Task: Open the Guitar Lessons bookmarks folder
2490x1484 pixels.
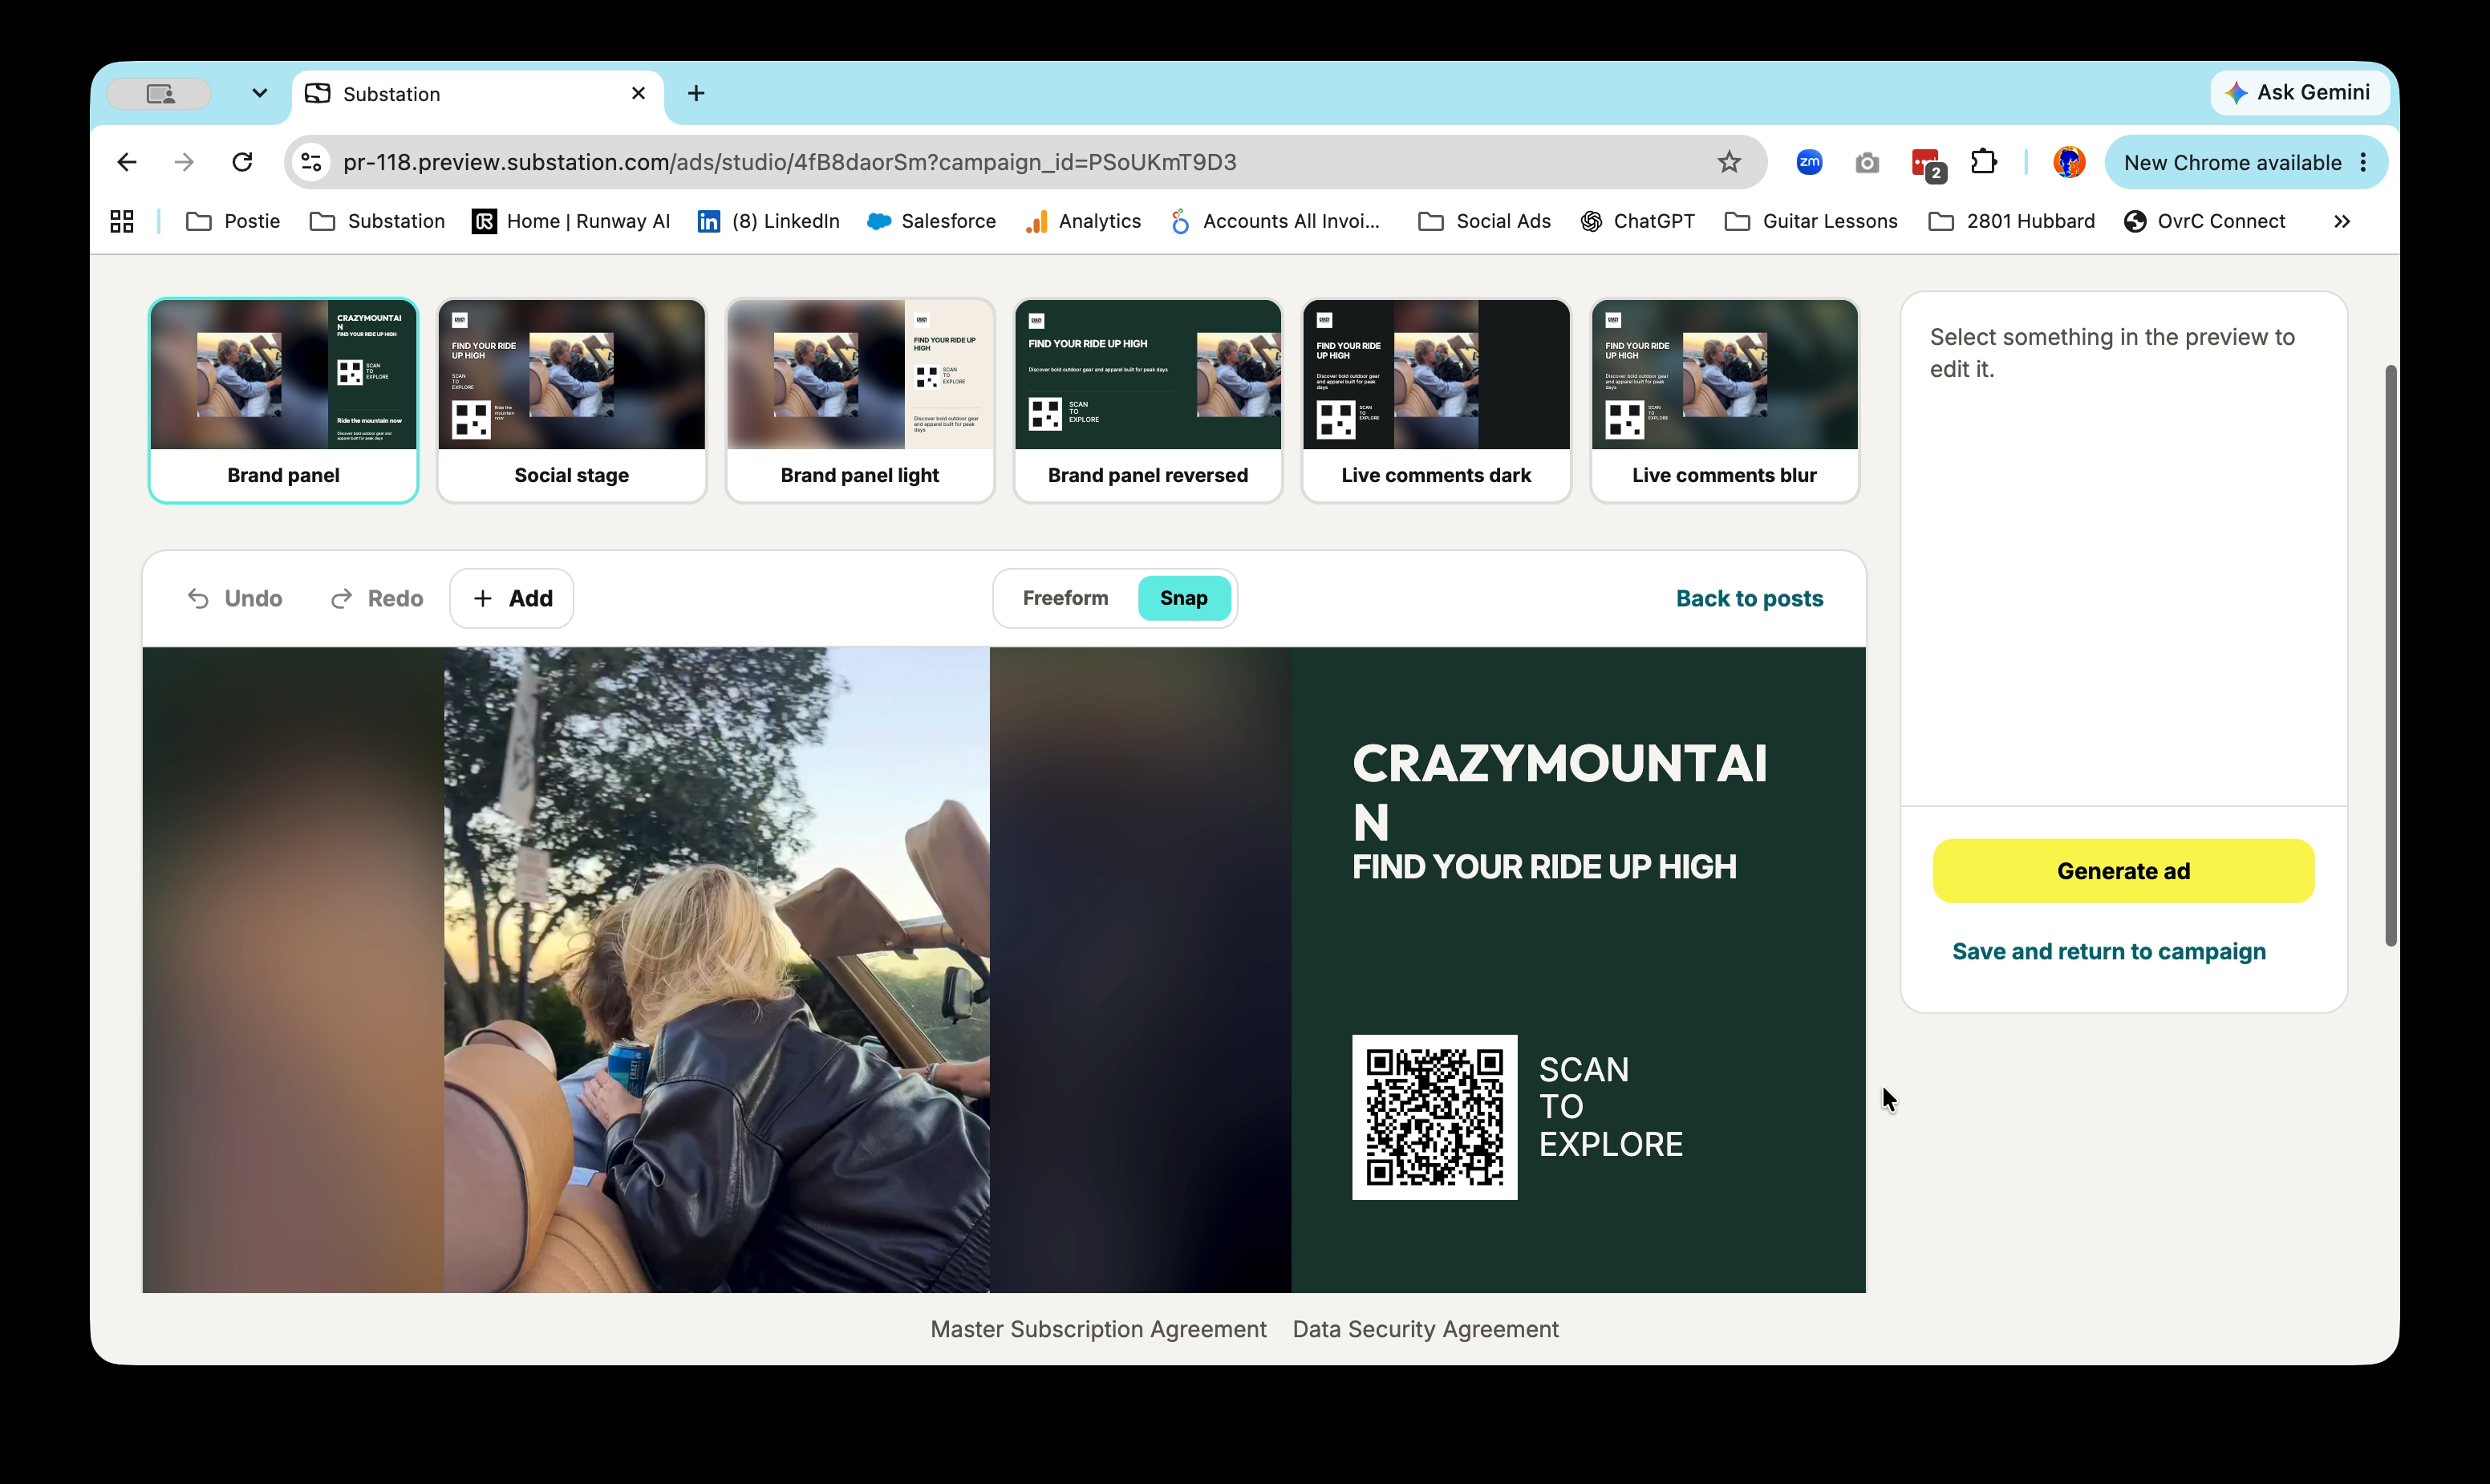Action: [1811, 221]
